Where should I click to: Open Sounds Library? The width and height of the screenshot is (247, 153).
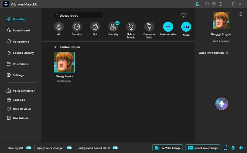pos(20,53)
